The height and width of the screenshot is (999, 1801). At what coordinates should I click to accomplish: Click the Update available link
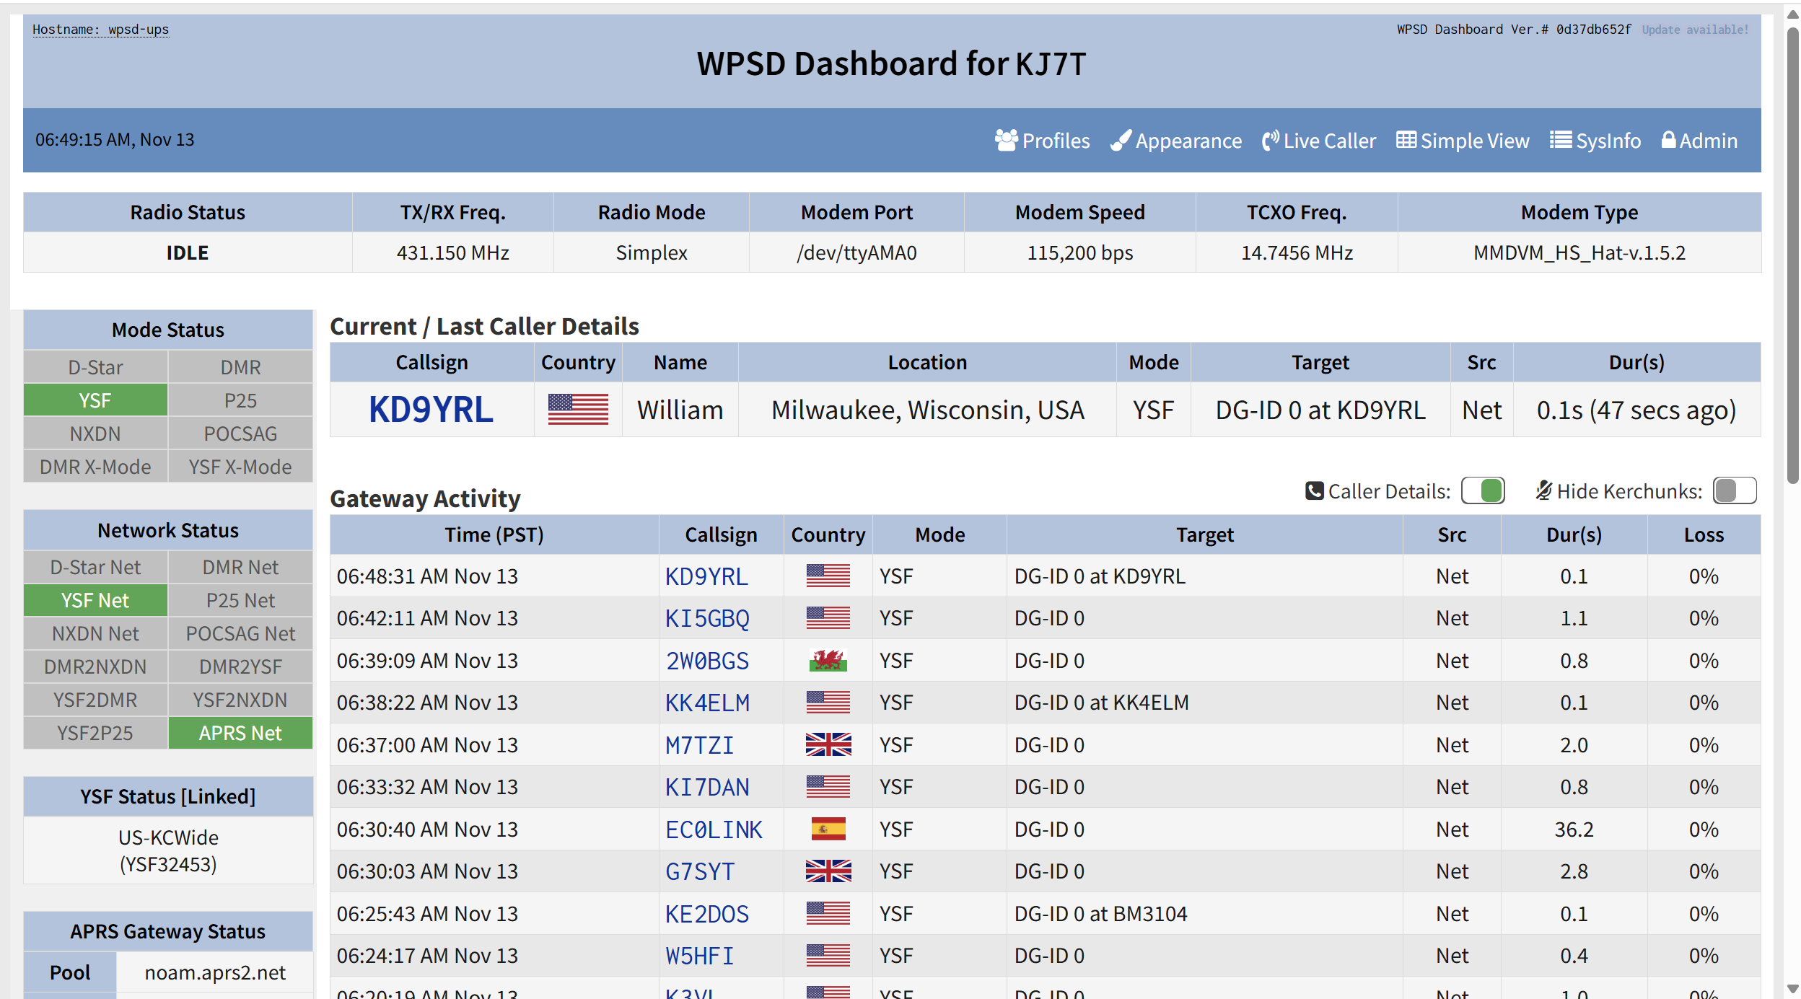1695,30
